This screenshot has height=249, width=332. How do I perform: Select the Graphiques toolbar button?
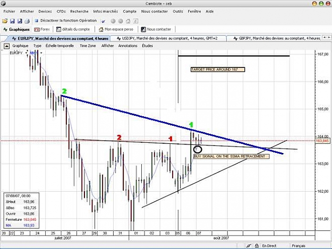[x=16, y=29]
